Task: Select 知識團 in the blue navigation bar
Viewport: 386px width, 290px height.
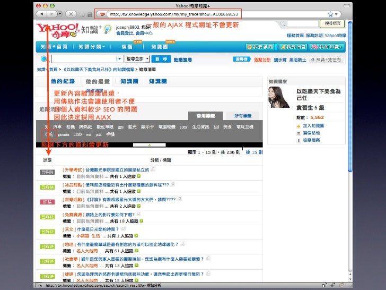Action: click(x=159, y=47)
